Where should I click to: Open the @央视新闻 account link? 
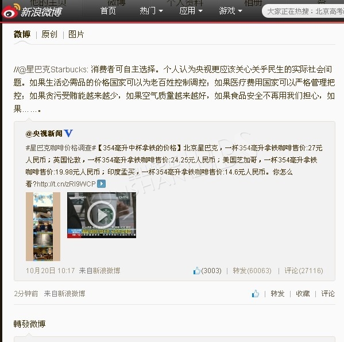coord(44,133)
